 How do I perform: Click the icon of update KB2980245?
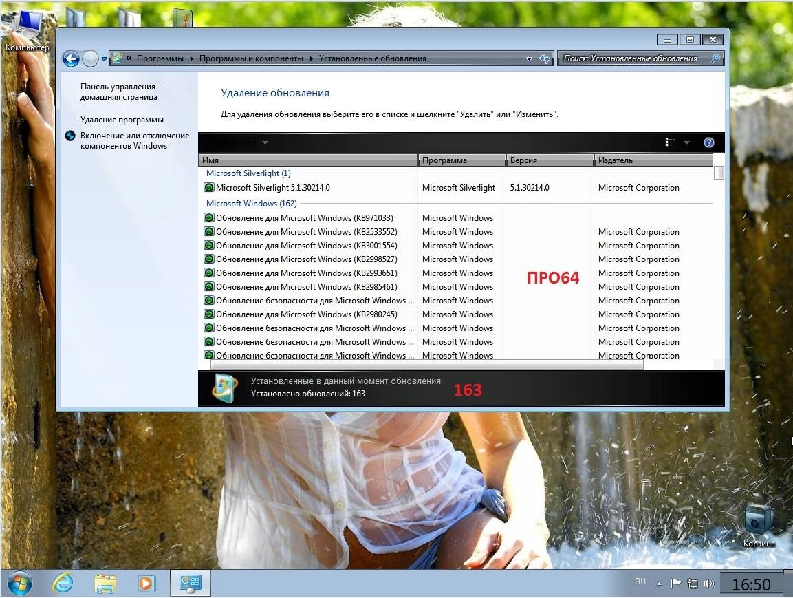(x=209, y=314)
